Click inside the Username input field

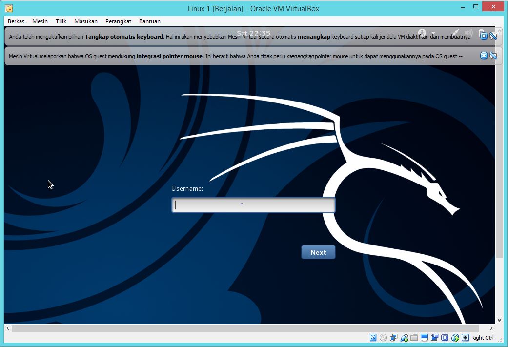[x=253, y=204]
